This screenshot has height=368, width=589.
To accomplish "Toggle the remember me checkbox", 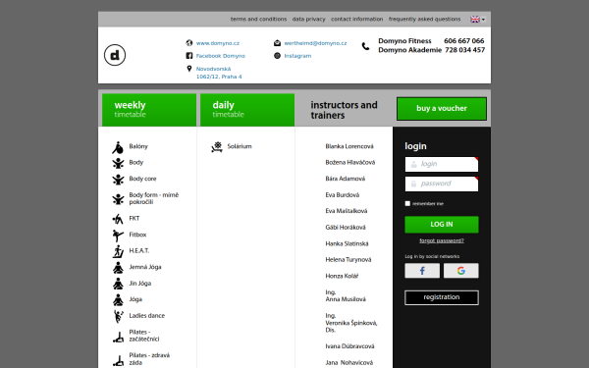I will pos(407,203).
